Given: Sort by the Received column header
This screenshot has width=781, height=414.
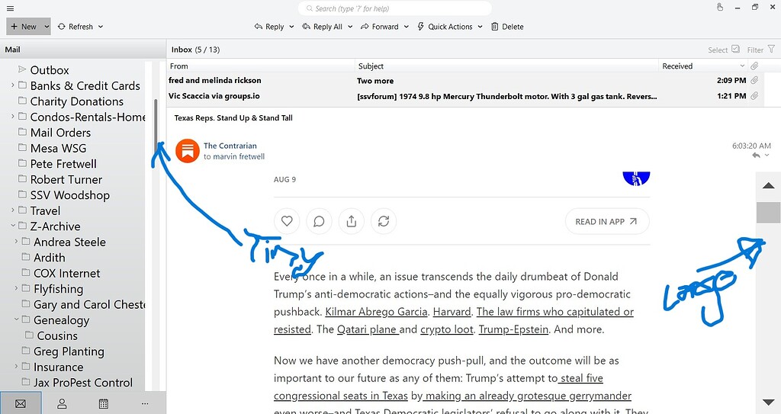Looking at the screenshot, I should pyautogui.click(x=703, y=66).
